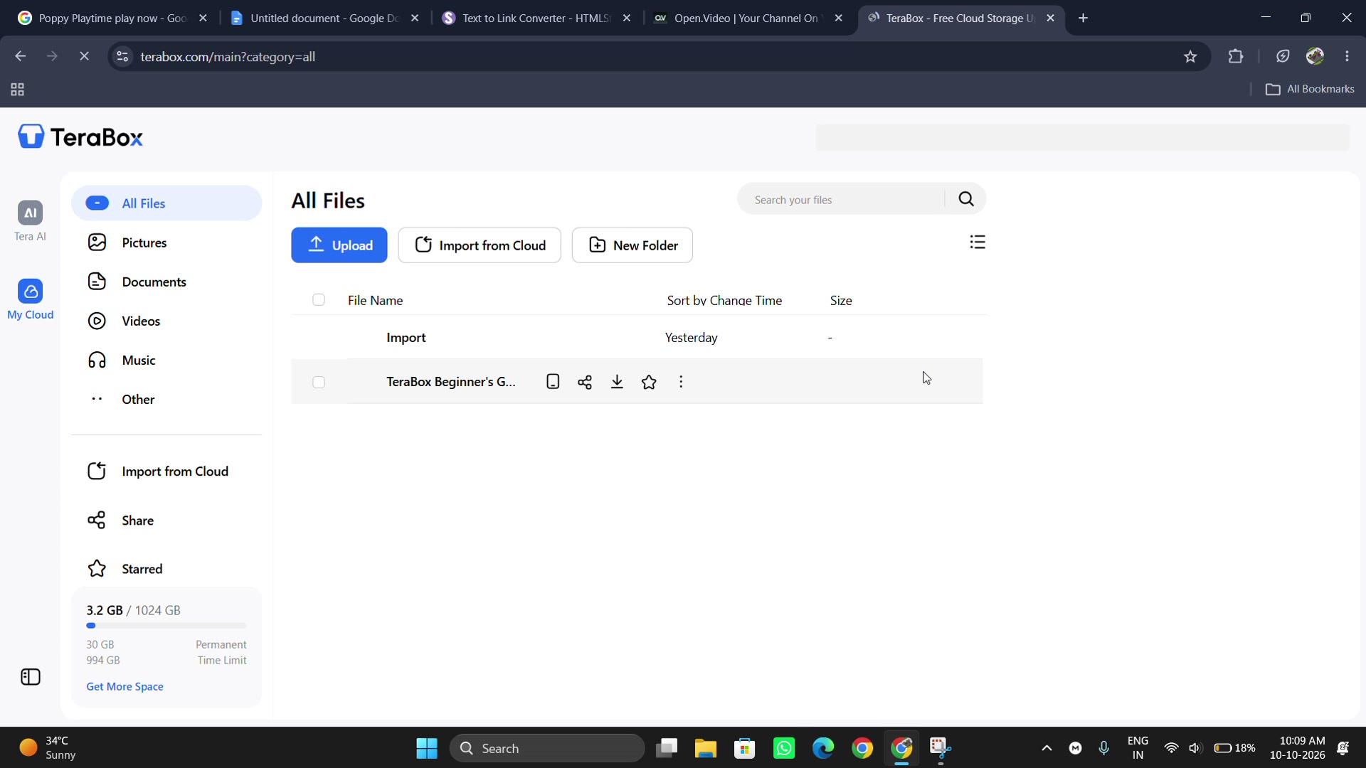Select All Files in the sidebar

tap(166, 203)
